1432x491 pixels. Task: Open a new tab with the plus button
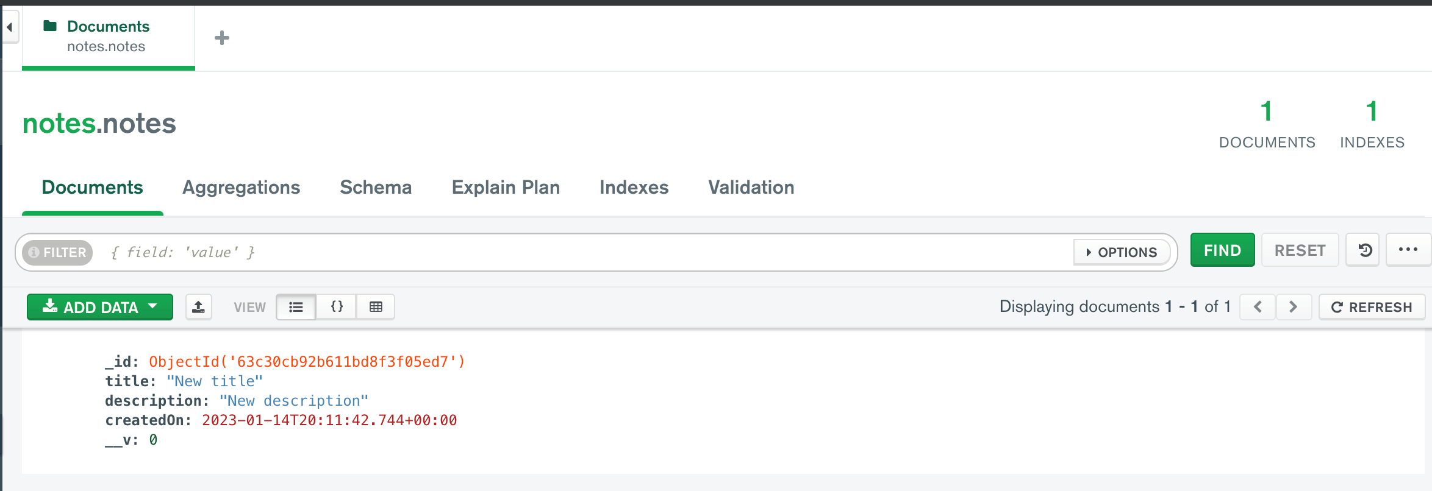pos(222,38)
